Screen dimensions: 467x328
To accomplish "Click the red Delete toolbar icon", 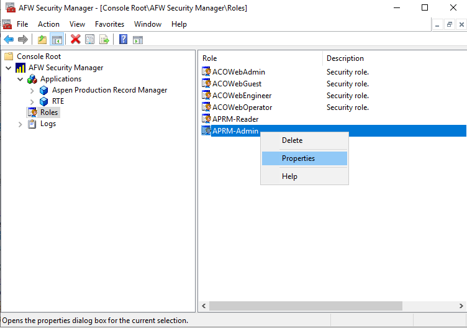I will coord(76,40).
